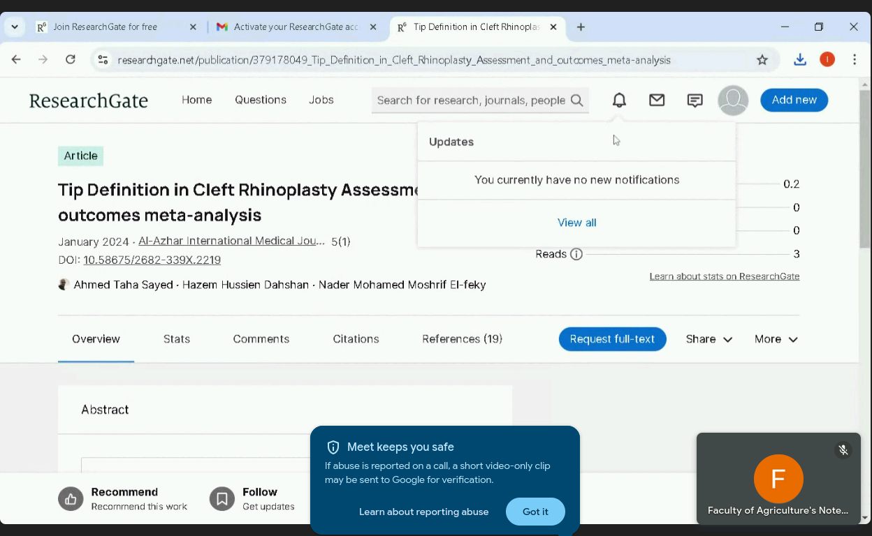Open Chrome three-dot menu
Viewport: 872px width, 536px height.
point(855,60)
